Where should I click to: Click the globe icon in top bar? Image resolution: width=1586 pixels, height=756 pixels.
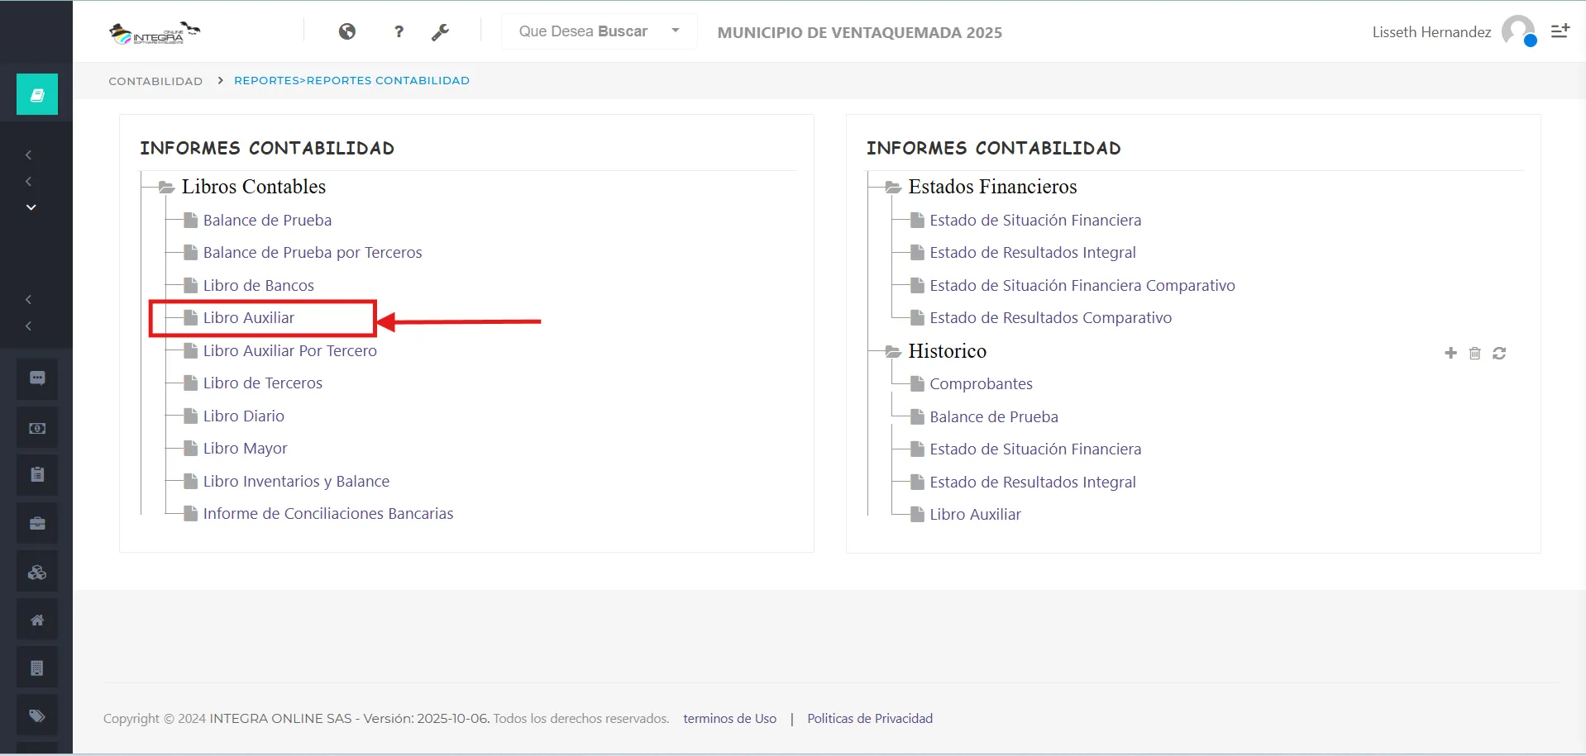click(347, 31)
